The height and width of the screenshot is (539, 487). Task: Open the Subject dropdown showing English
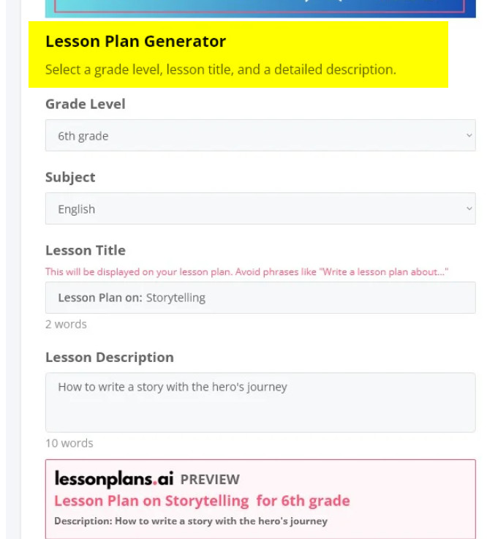click(x=260, y=208)
